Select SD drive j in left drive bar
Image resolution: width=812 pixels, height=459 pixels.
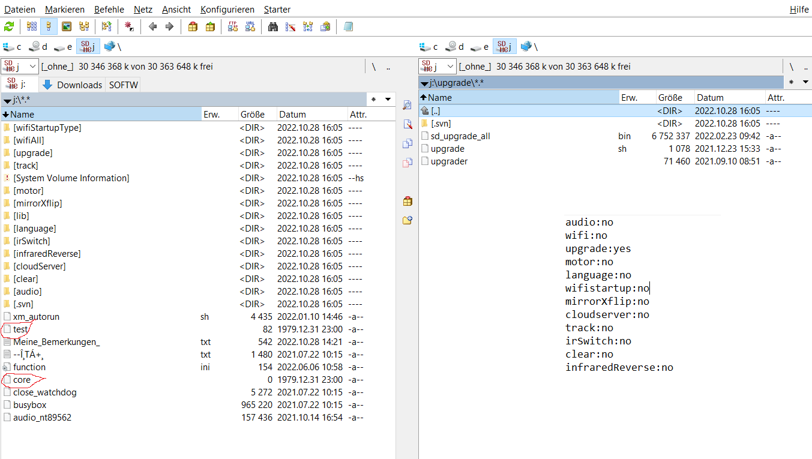tap(88, 47)
